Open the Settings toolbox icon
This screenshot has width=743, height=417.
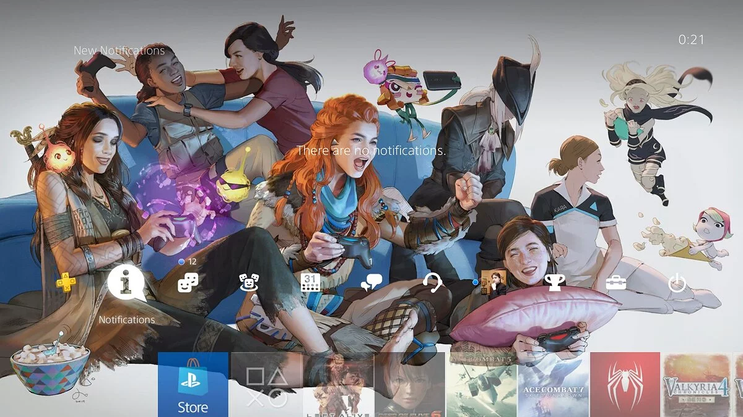tap(615, 283)
